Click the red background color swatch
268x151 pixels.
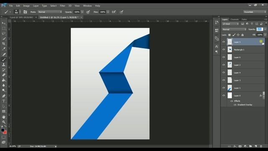pyautogui.click(x=5, y=133)
